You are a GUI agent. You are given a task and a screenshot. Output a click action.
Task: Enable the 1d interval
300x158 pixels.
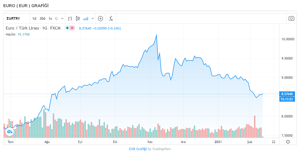tap(34, 18)
